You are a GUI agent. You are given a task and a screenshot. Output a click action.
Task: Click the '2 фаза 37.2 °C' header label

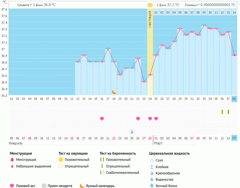pos(167,5)
